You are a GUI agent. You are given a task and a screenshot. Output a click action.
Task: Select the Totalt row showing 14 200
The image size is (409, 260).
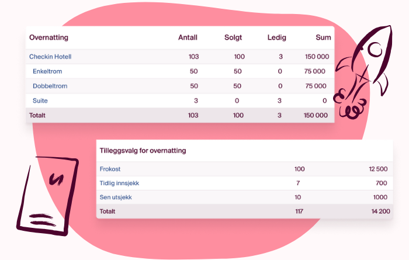pyautogui.click(x=244, y=212)
